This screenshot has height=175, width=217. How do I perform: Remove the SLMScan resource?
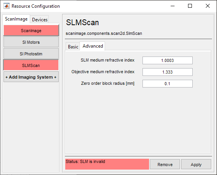pyautogui.click(x=165, y=164)
